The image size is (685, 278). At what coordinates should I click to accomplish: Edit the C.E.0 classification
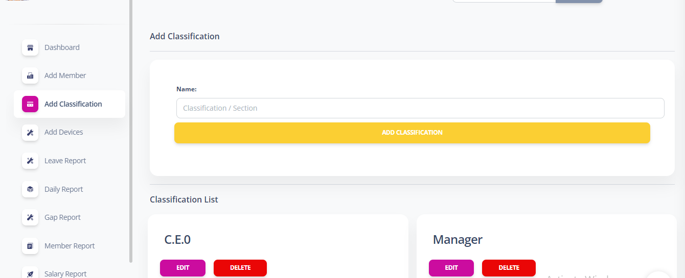pyautogui.click(x=182, y=268)
